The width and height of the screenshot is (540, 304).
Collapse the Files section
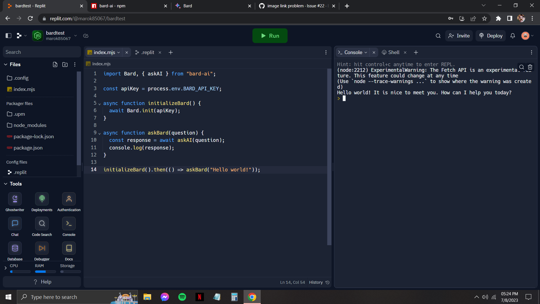5,64
